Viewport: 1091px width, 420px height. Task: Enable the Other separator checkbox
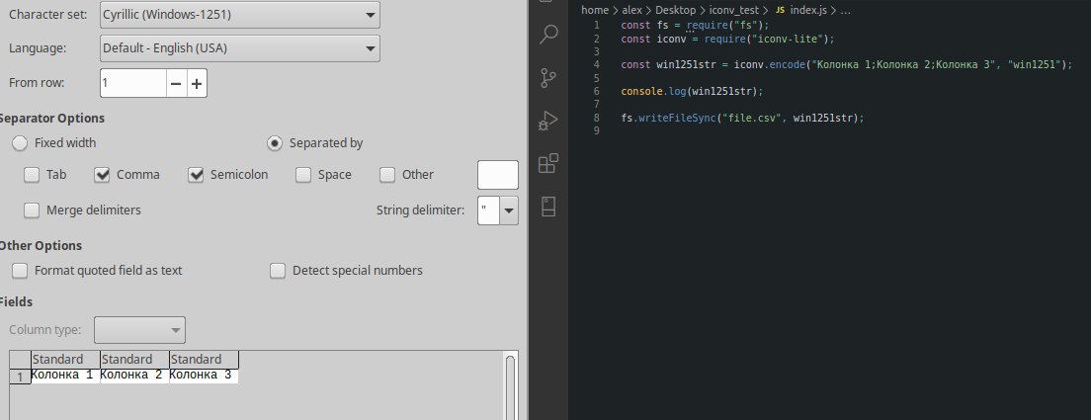click(x=387, y=175)
